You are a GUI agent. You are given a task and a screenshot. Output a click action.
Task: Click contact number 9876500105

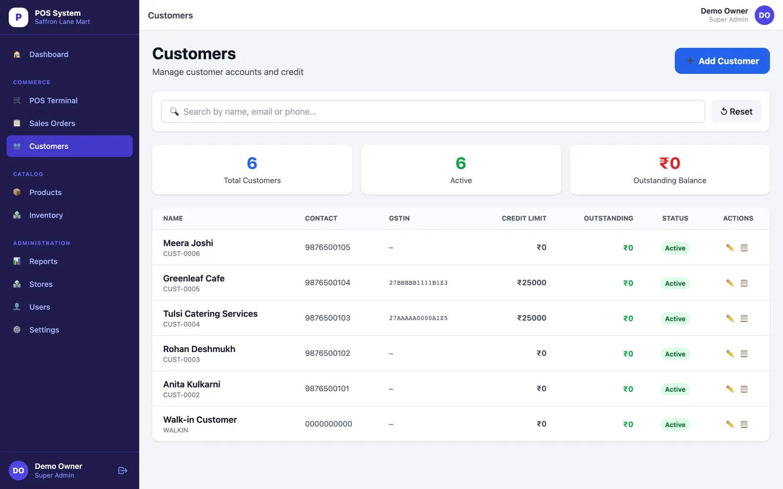click(327, 247)
